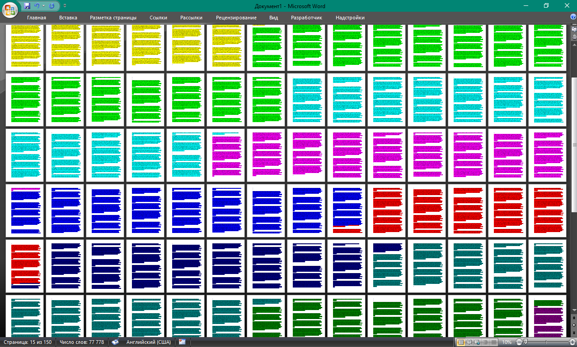Click the Число слов word count indicator
This screenshot has width=577, height=347.
tap(82, 342)
